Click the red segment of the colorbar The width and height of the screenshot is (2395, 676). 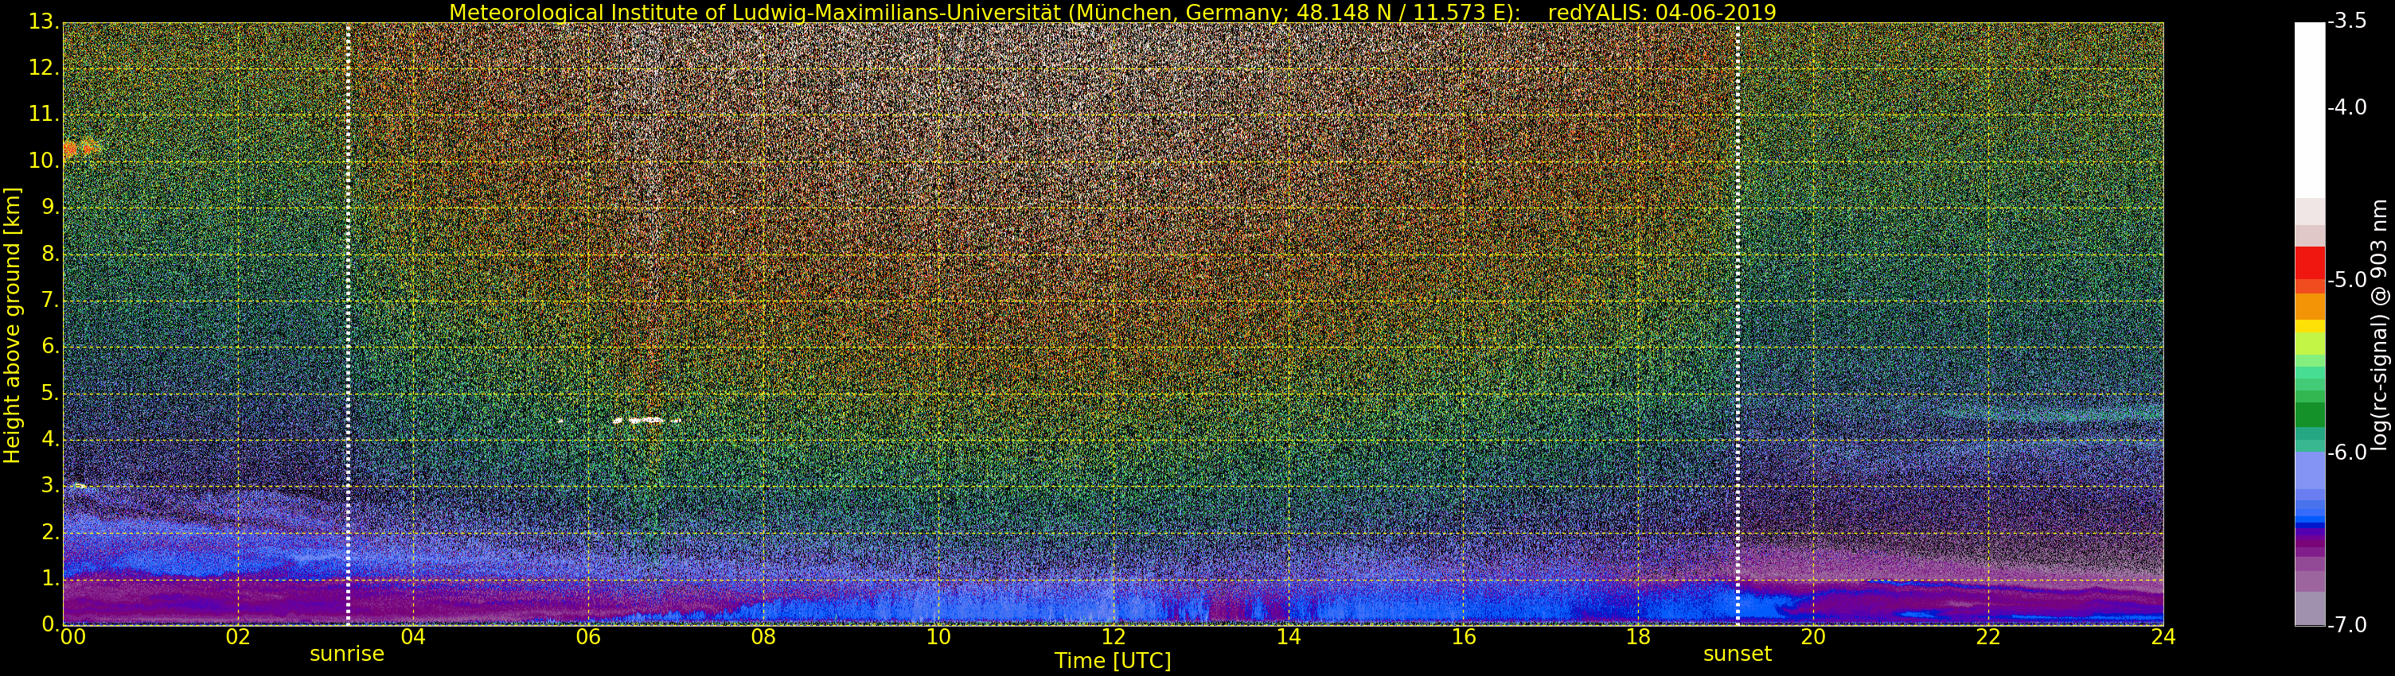tap(2310, 262)
